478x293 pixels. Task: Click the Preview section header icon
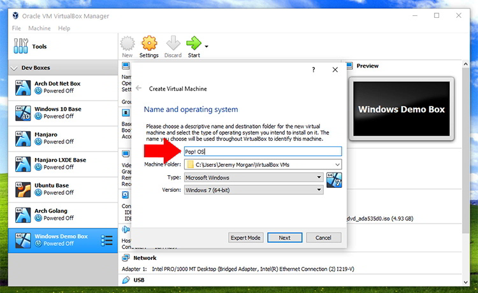coord(350,66)
